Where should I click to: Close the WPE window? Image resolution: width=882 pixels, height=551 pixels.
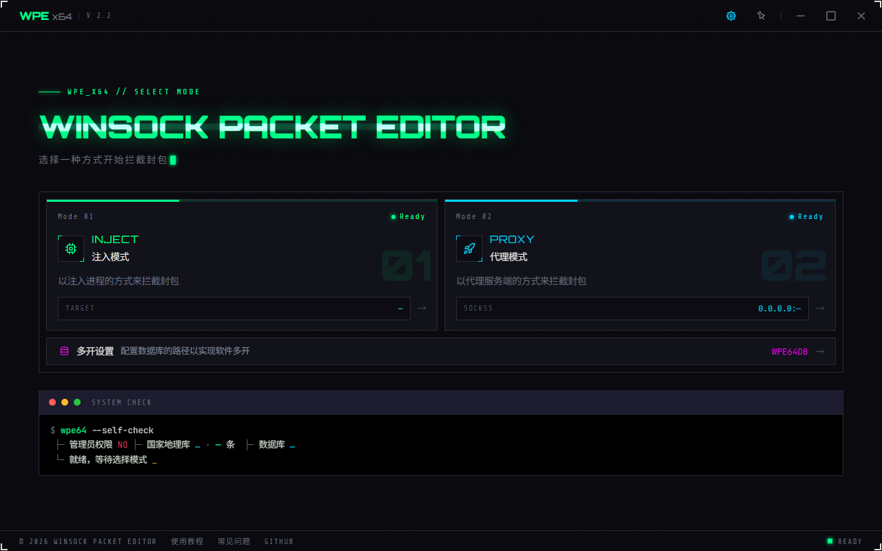(x=861, y=16)
